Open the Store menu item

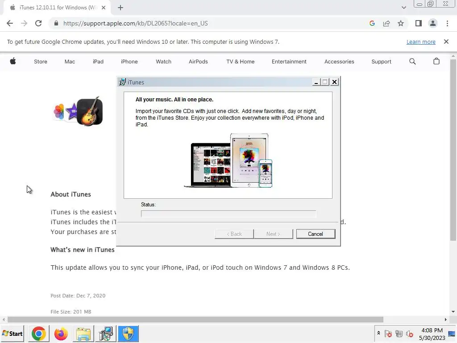41,62
